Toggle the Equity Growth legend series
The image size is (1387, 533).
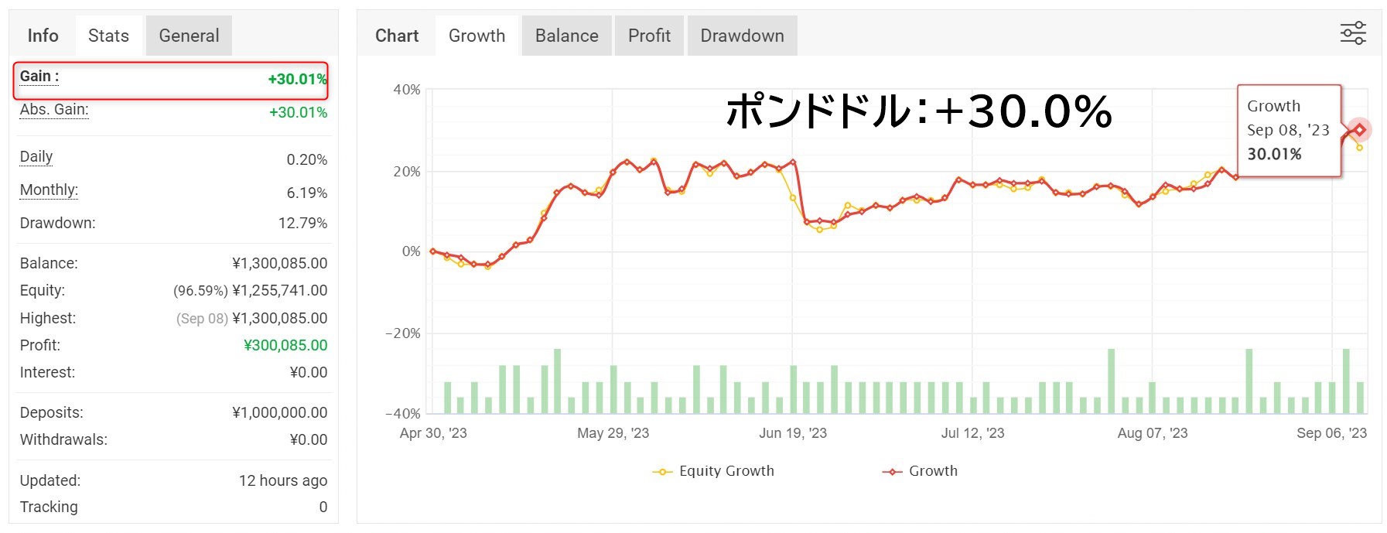tap(713, 471)
